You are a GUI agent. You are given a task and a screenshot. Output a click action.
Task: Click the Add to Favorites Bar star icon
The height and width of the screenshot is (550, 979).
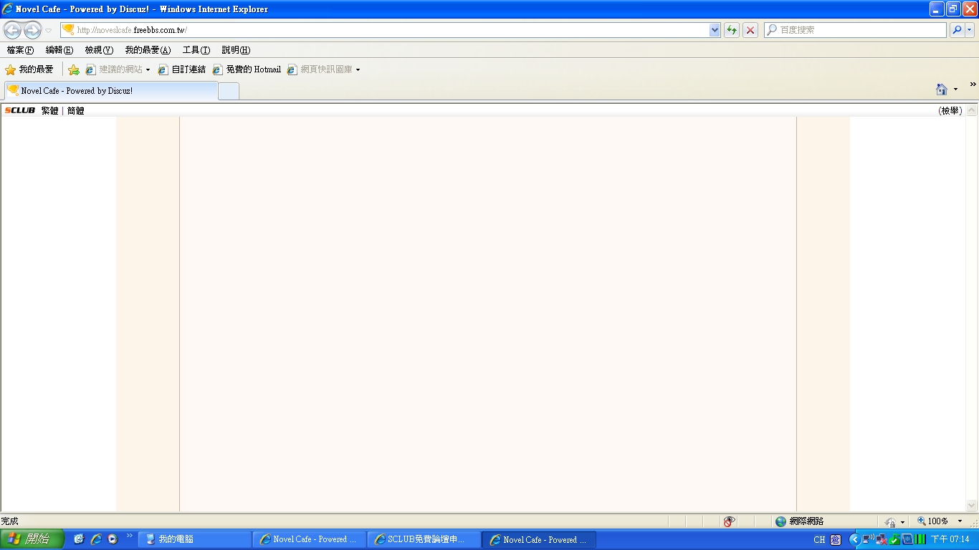(x=73, y=69)
